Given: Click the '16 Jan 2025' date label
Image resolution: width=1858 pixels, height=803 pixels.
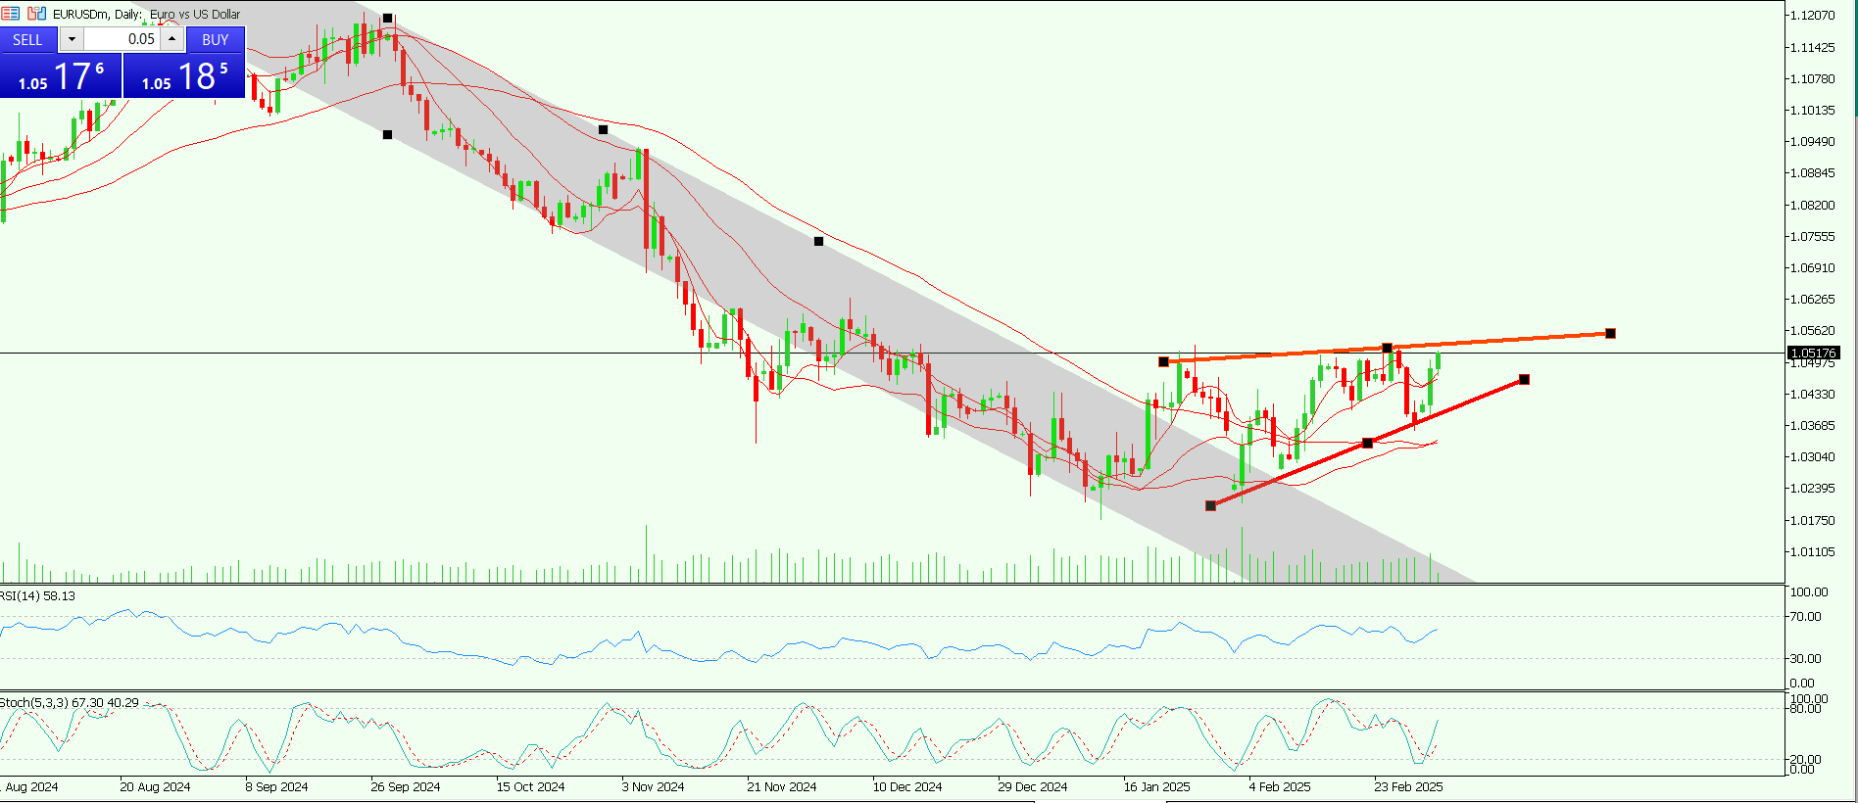Looking at the screenshot, I should (x=1157, y=786).
